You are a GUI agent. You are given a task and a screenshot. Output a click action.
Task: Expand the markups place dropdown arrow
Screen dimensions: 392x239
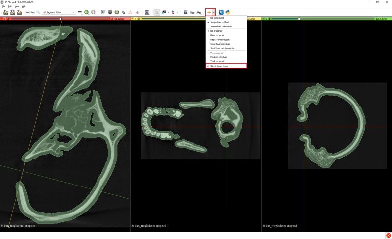[x=168, y=12]
